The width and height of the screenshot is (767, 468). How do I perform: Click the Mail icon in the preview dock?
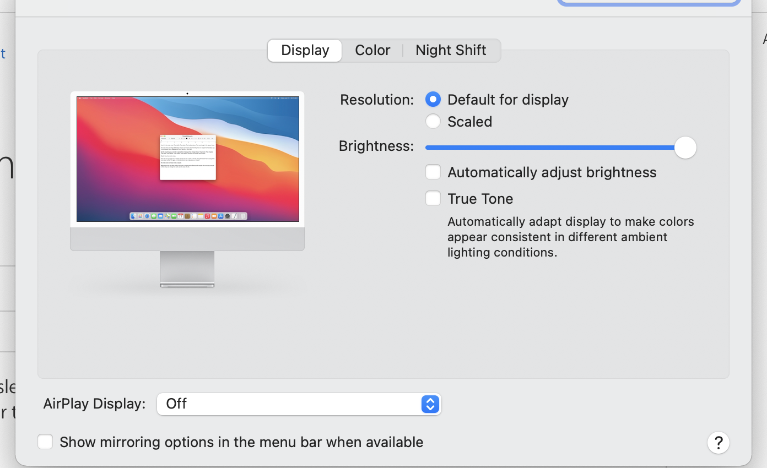click(x=160, y=216)
